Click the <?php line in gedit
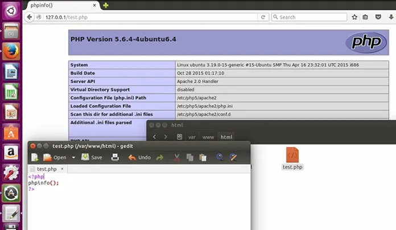Image resolution: width=396 pixels, height=230 pixels. 36,177
